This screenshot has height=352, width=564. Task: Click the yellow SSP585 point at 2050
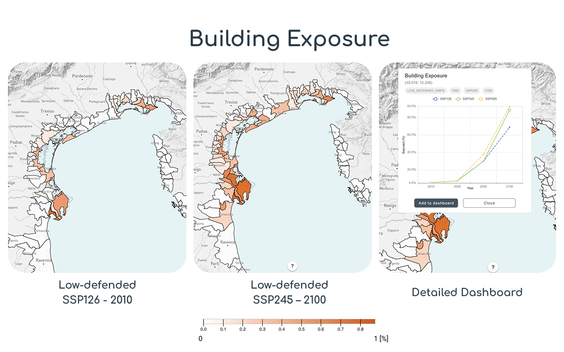pos(483,154)
